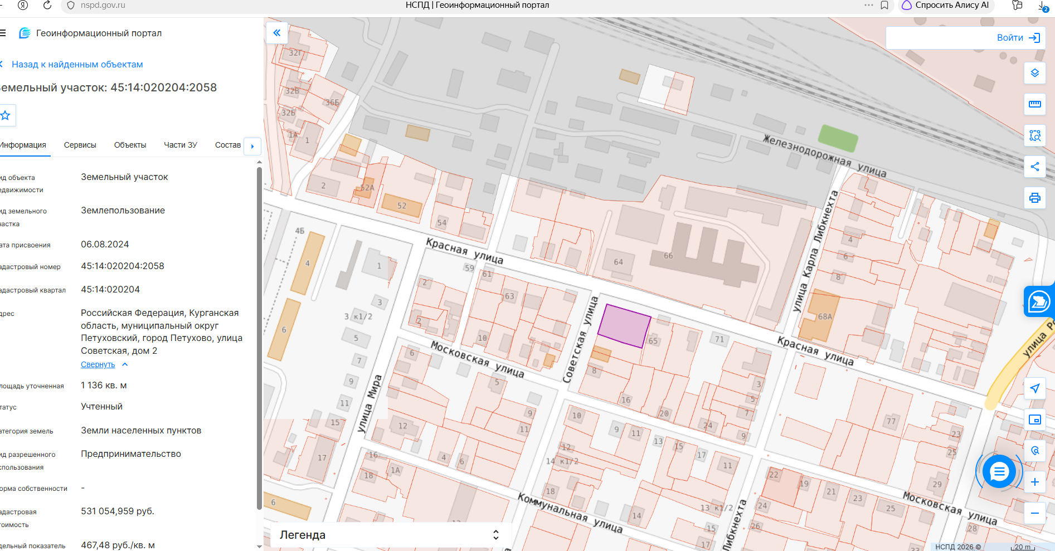Image resolution: width=1055 pixels, height=551 pixels.
Task: Print the map
Action: tap(1035, 198)
